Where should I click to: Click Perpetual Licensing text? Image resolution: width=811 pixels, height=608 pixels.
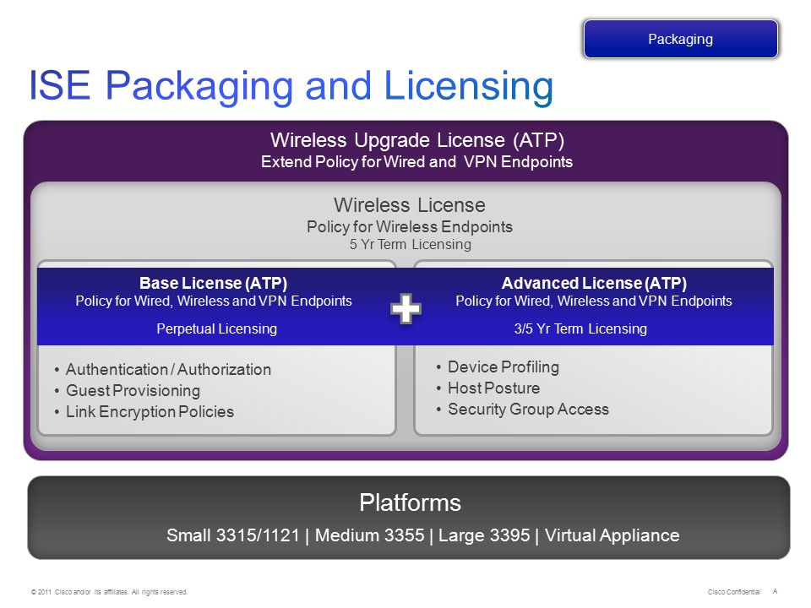(217, 328)
